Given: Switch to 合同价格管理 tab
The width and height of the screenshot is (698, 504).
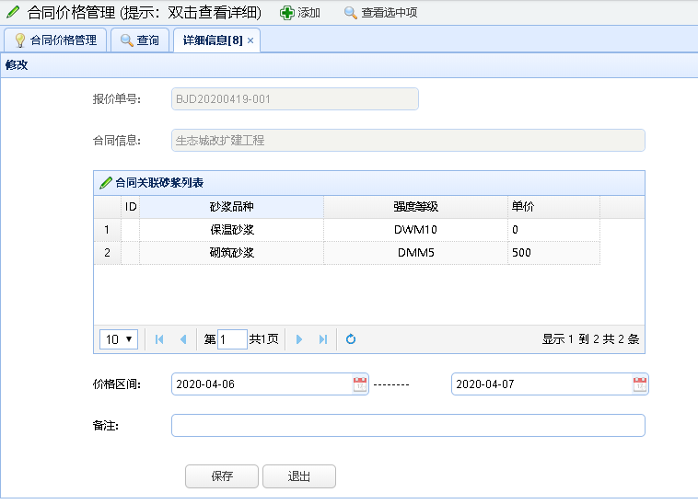Looking at the screenshot, I should point(54,40).
